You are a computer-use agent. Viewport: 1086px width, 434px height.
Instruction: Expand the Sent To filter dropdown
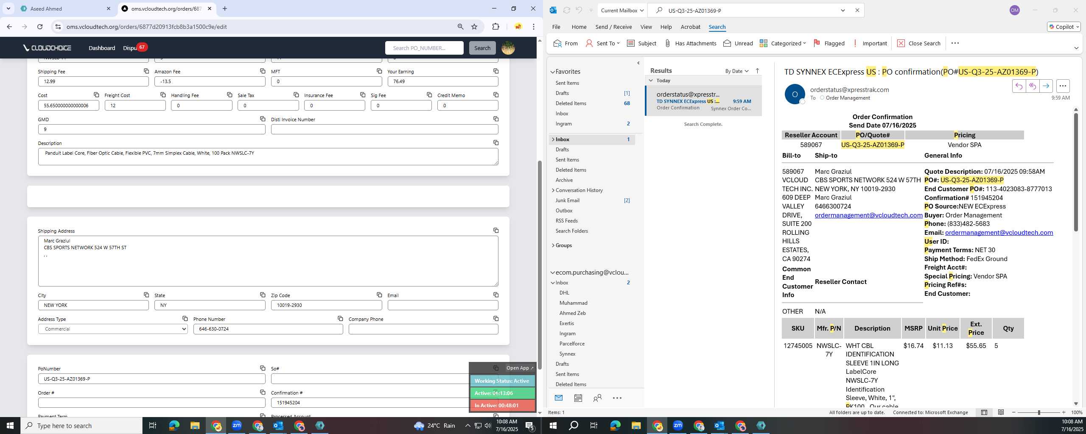[603, 43]
